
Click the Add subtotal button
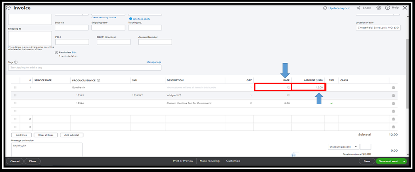coord(71,135)
